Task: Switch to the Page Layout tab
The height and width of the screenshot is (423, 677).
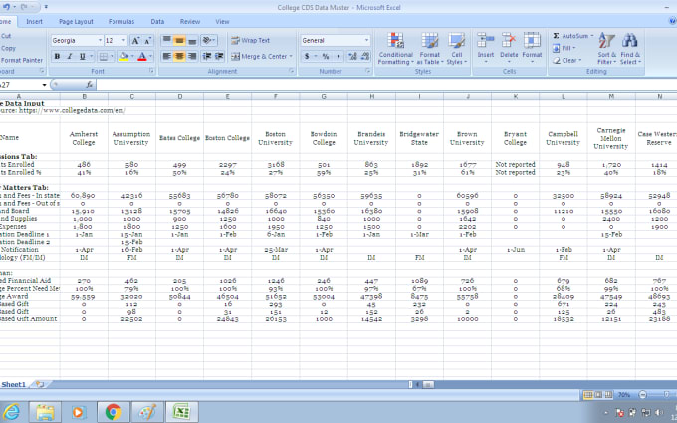Action: pos(76,21)
